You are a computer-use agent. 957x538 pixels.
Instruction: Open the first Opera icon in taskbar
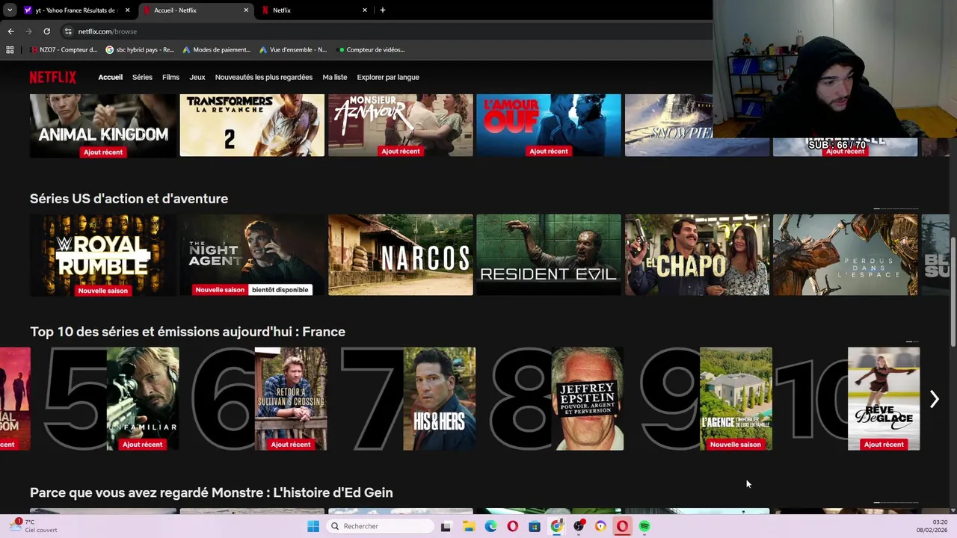512,526
